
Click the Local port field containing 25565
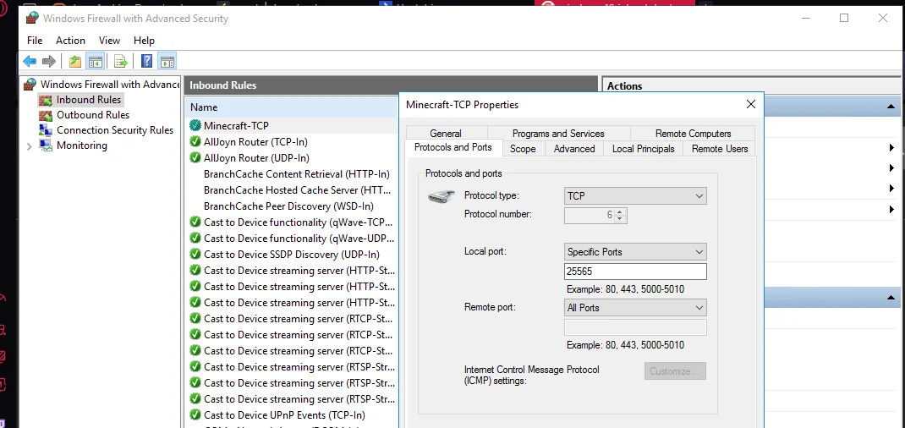[x=635, y=272]
